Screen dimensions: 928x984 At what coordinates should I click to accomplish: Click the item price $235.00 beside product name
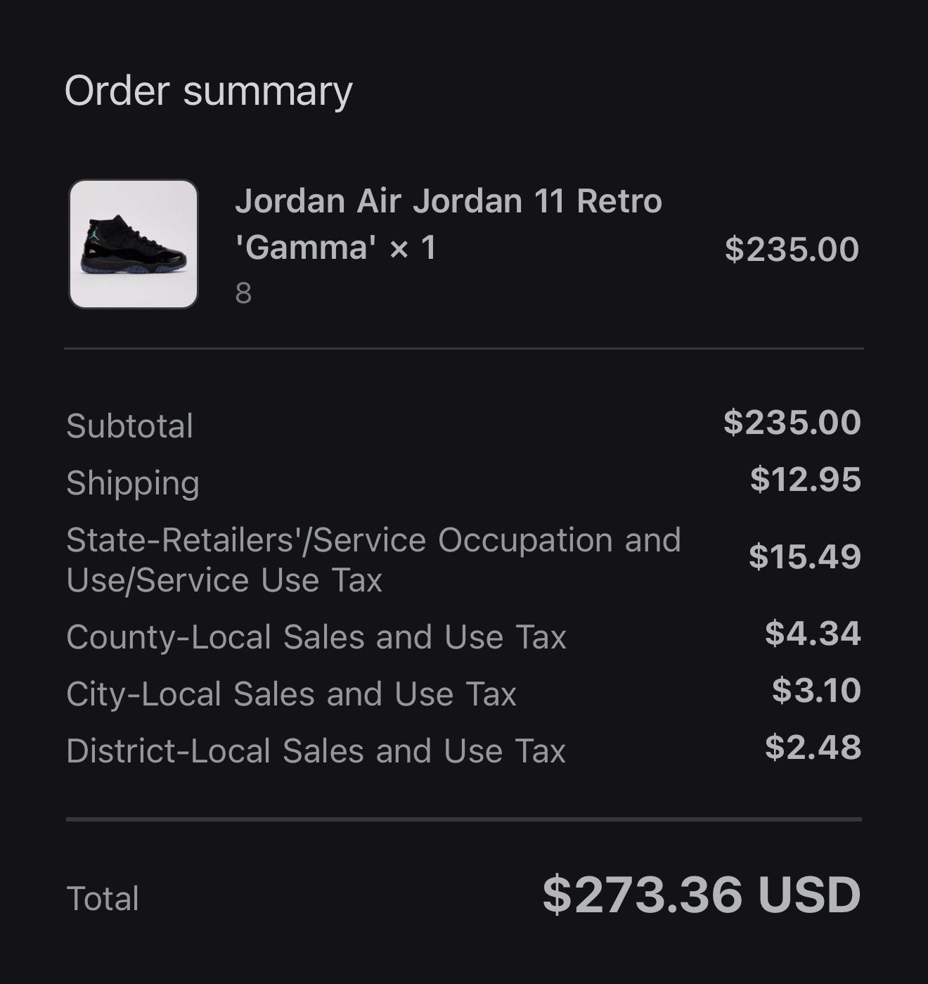(x=792, y=249)
